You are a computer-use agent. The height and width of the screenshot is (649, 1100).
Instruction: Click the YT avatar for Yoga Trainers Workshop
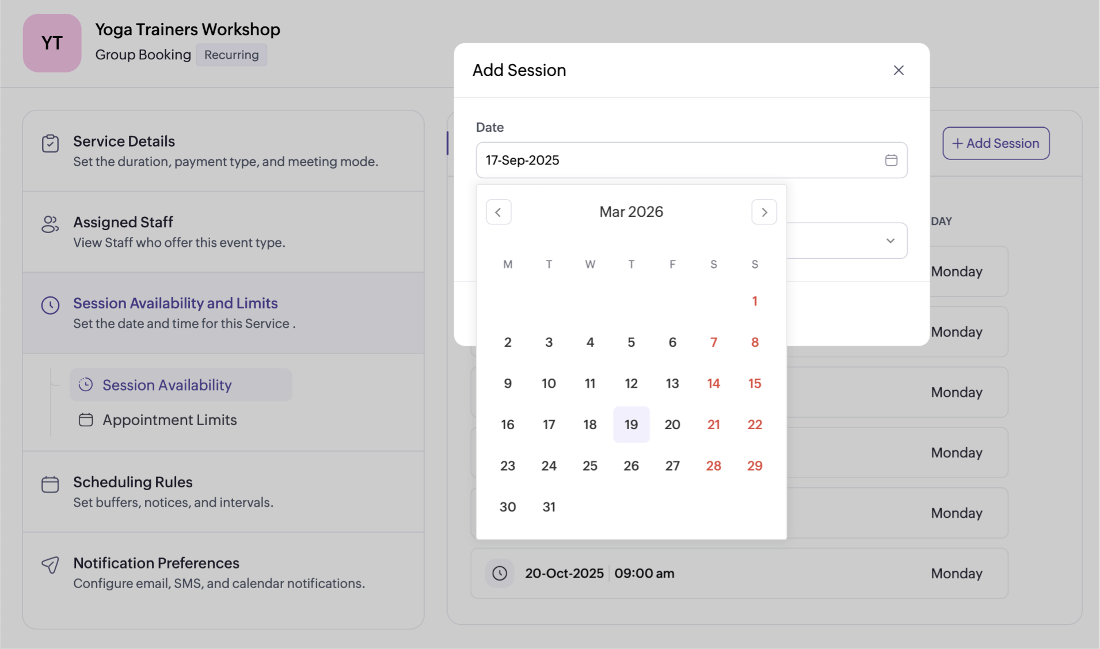pyautogui.click(x=52, y=43)
